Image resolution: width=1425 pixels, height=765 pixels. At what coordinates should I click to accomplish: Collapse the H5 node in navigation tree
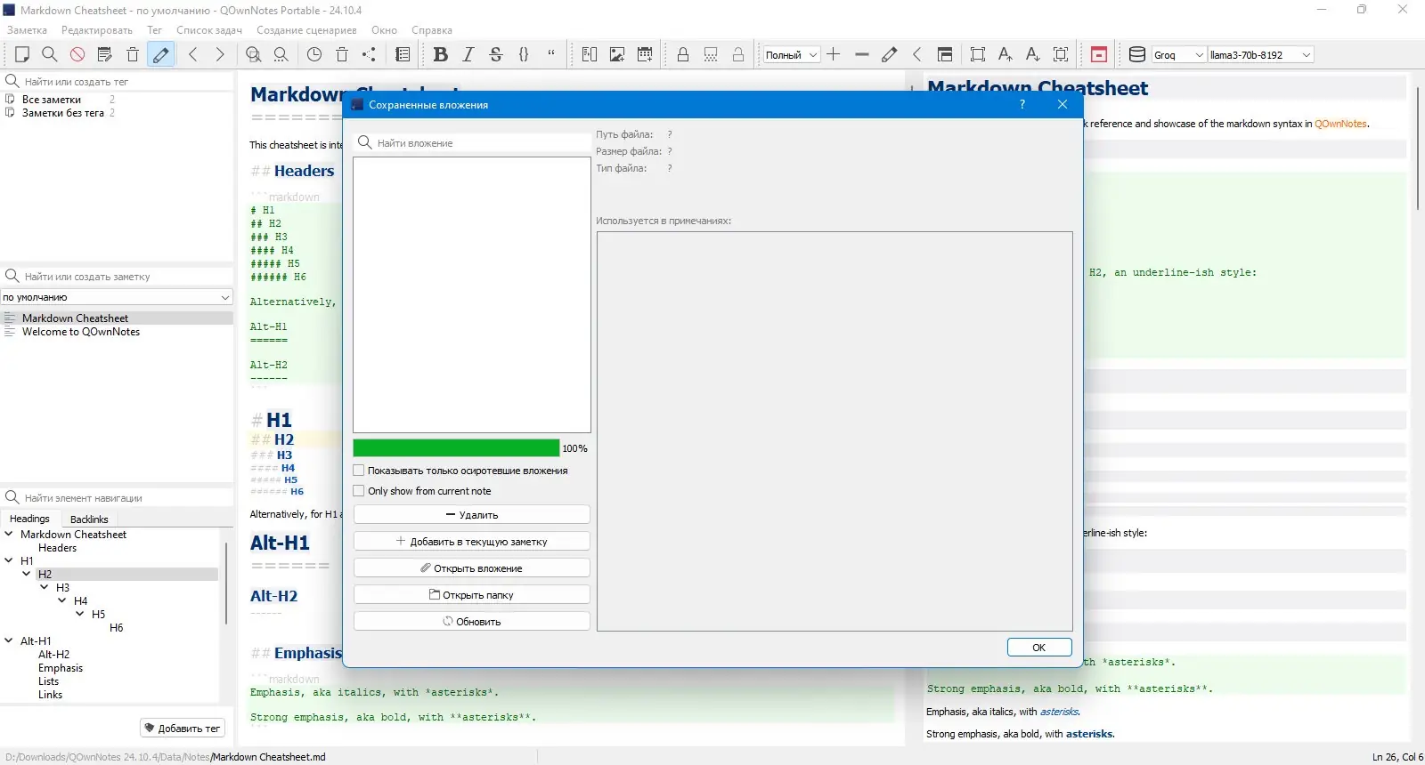coord(80,614)
